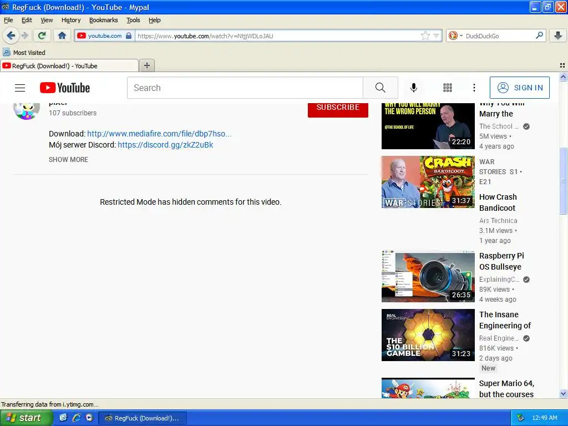Open the Downloads arrow button
Screen dimensions: 568x426
(558, 35)
